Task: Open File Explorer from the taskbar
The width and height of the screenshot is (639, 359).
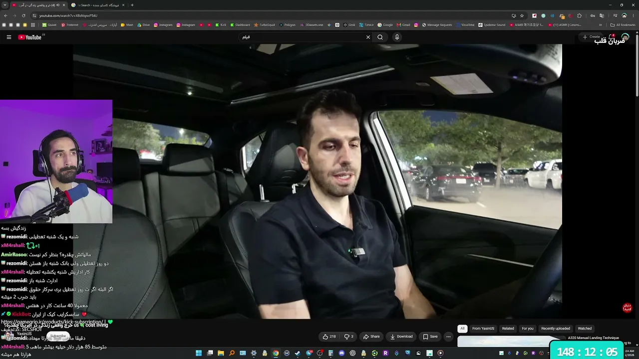Action: pyautogui.click(x=221, y=353)
